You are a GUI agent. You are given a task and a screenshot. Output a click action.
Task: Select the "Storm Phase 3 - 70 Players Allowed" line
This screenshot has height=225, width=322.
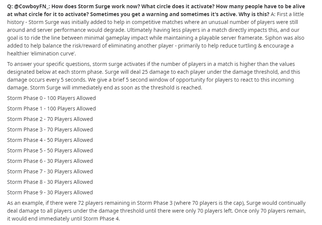pyautogui.click(x=50, y=130)
